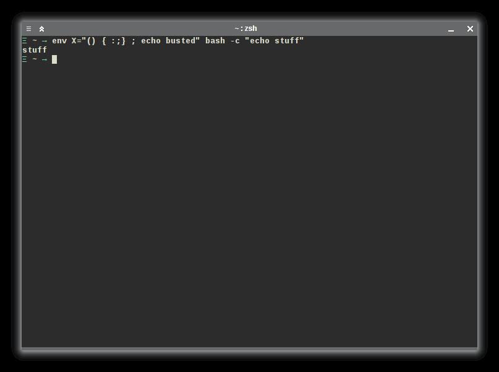Click the word 'bash' in the command
499x372 pixels.
click(x=215, y=41)
